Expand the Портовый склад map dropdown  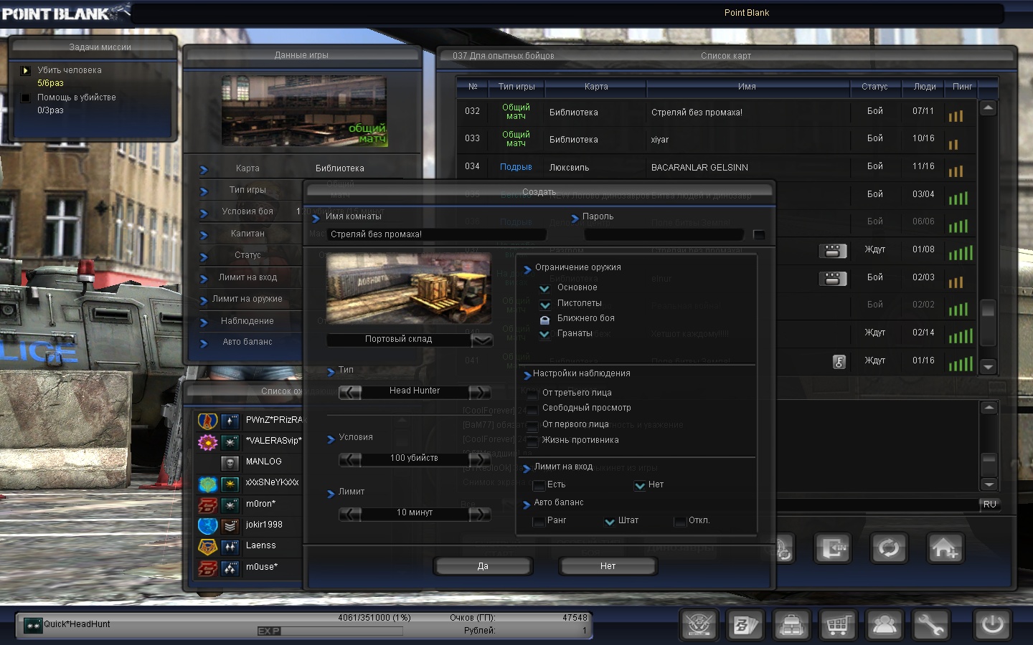(482, 340)
